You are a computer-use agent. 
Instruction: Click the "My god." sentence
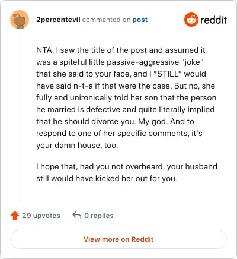tap(153, 122)
